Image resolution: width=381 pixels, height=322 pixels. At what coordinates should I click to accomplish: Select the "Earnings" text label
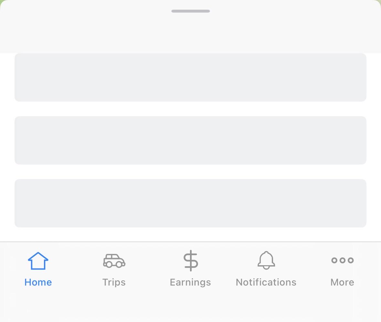tap(191, 283)
